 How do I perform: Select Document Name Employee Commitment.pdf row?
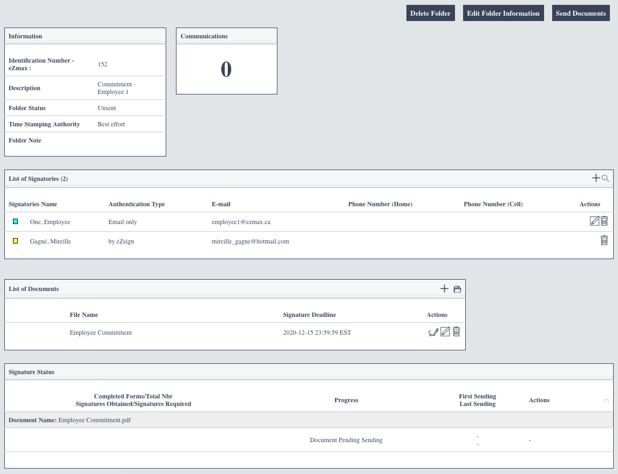309,420
